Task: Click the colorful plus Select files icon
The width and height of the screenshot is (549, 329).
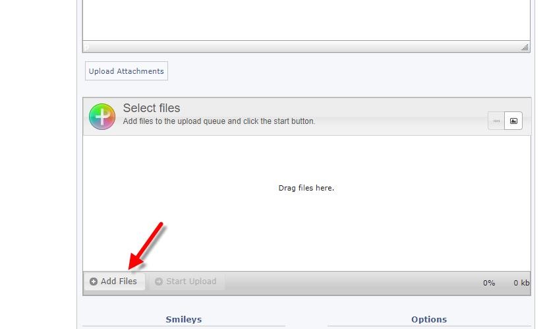Action: click(101, 116)
